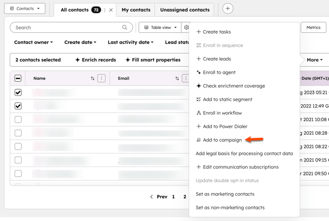The width and height of the screenshot is (329, 221).
Task: Open the More bulk actions dropdown
Action: 314,60
